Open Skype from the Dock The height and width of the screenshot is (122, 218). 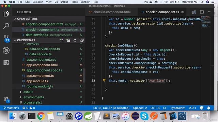click(144, 116)
